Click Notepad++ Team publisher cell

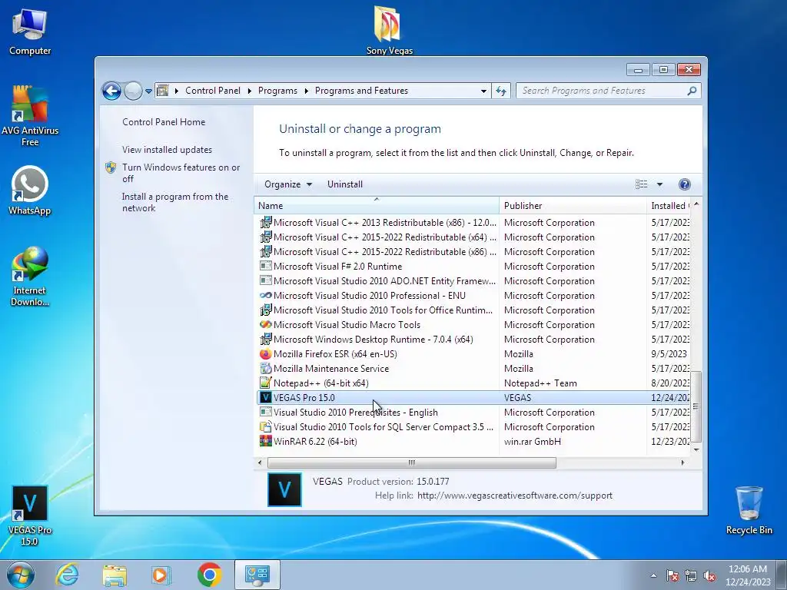pos(540,383)
